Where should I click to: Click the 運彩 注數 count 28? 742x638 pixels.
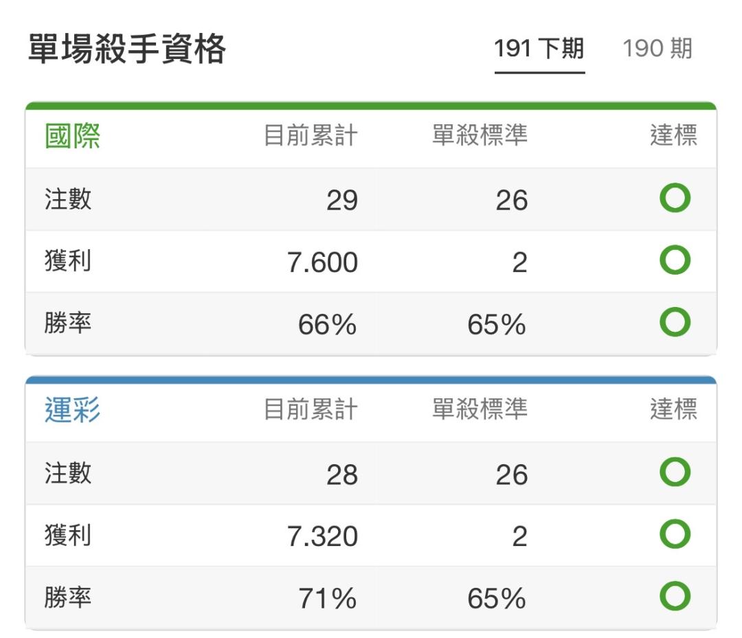click(342, 475)
